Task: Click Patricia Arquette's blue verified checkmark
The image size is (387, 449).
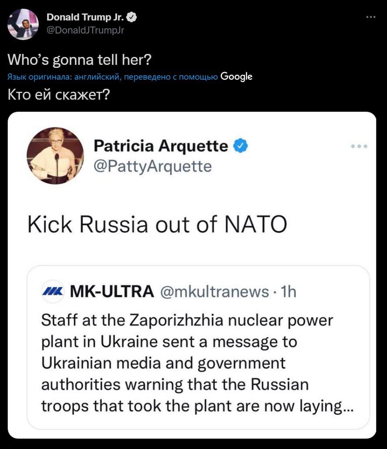Action: click(241, 146)
